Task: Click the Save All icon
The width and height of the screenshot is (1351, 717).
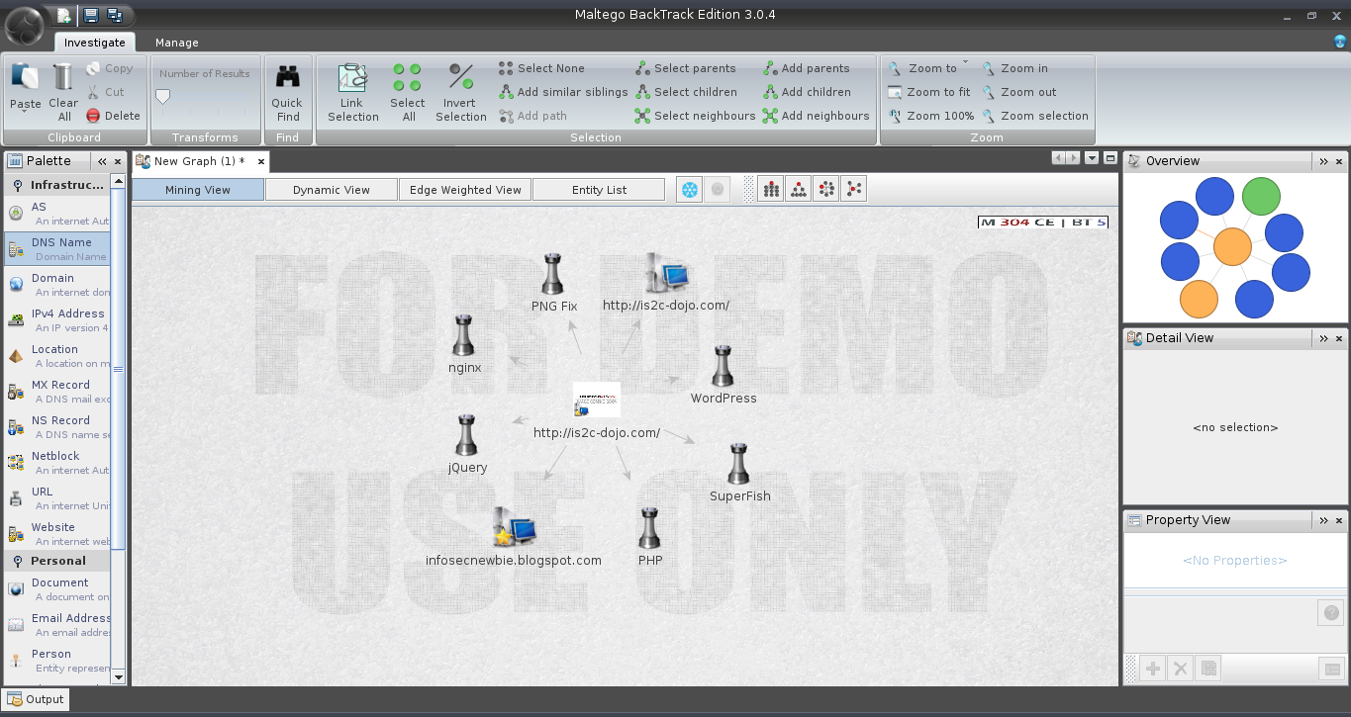Action: click(x=114, y=15)
